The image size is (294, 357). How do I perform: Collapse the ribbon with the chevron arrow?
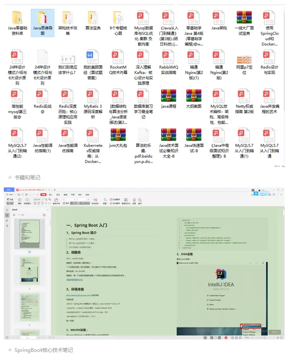click(282, 195)
